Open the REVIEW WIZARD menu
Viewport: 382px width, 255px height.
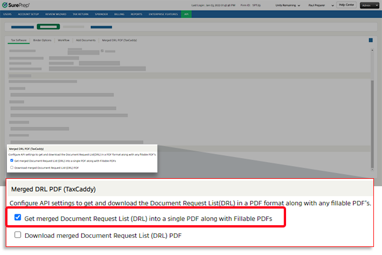point(56,14)
